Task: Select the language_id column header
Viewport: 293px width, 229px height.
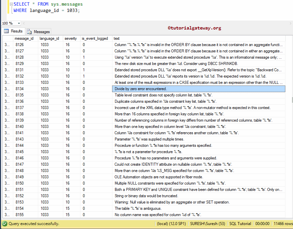Action: tap(48, 38)
